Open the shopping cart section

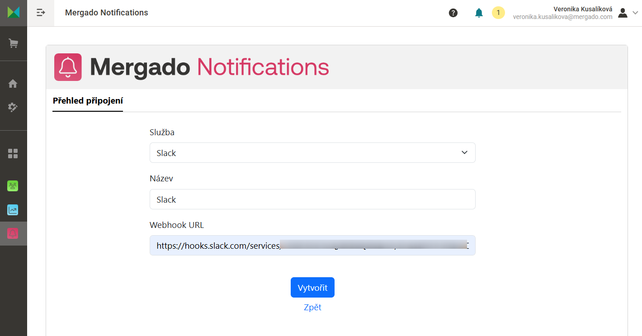[x=14, y=43]
